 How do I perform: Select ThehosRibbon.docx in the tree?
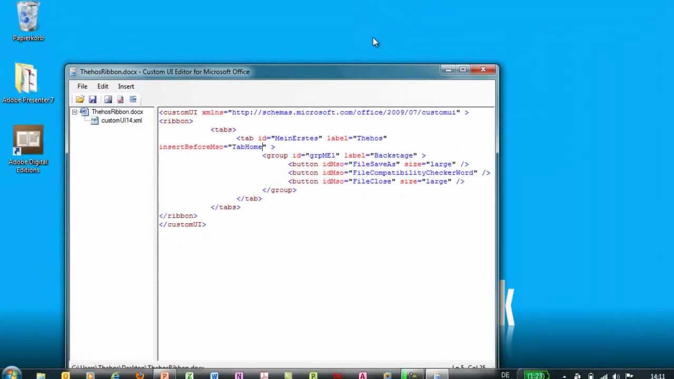117,112
